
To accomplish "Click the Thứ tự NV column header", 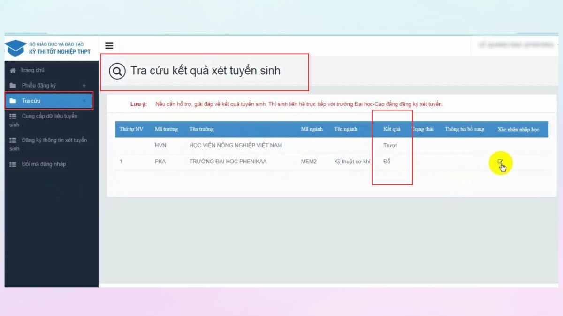I will pos(131,129).
